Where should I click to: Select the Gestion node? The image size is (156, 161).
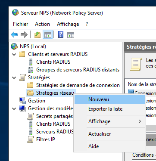pyautogui.click(x=37, y=101)
